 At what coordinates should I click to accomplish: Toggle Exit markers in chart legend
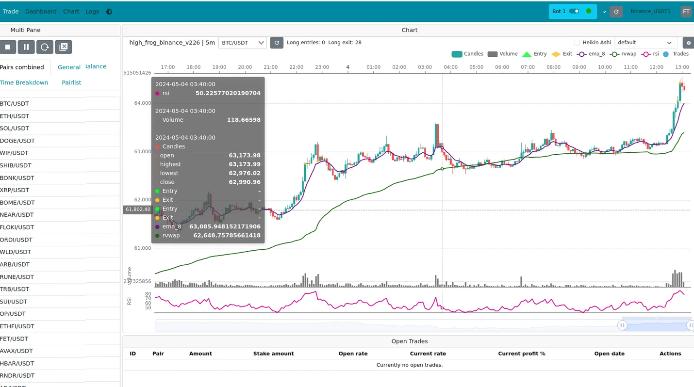(562, 54)
